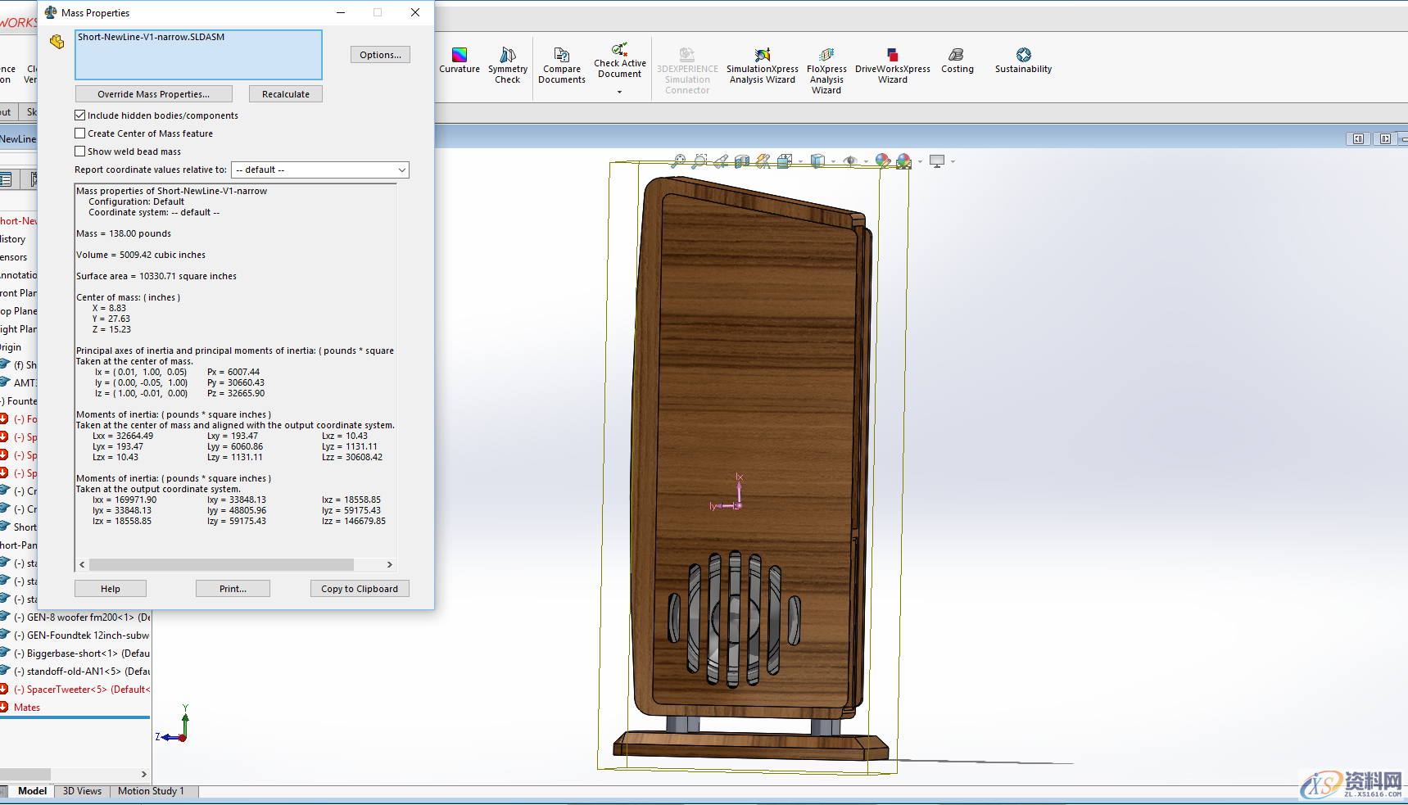Start the FloXpress Analysis Wizard
Image resolution: width=1408 pixels, height=805 pixels.
point(826,63)
